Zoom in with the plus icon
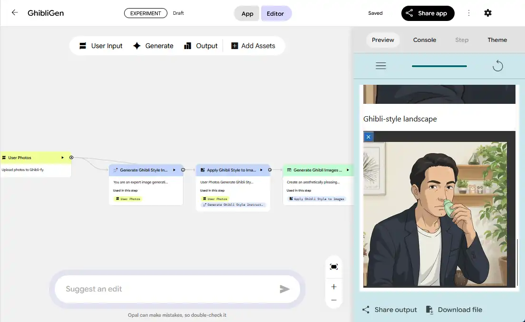525x322 pixels. (334, 287)
